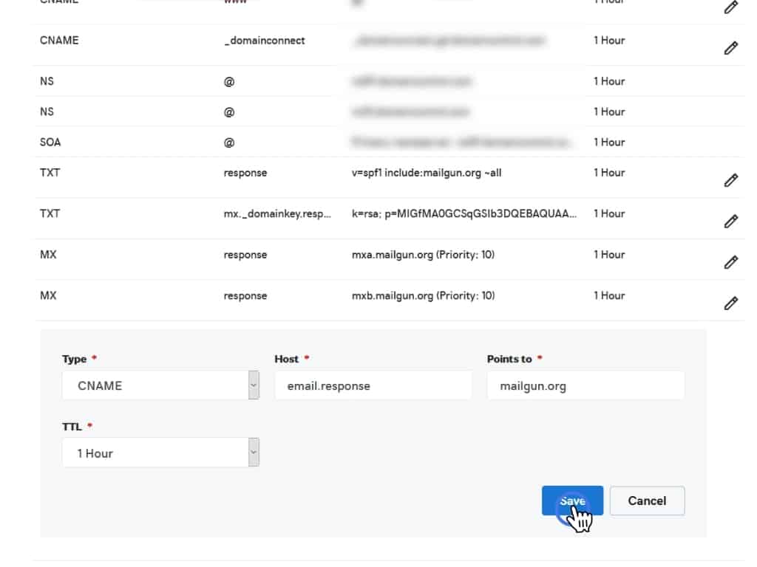Click the v=spf1 include:mailgun.org value
Image resolution: width=757 pixels, height=567 pixels.
point(427,173)
